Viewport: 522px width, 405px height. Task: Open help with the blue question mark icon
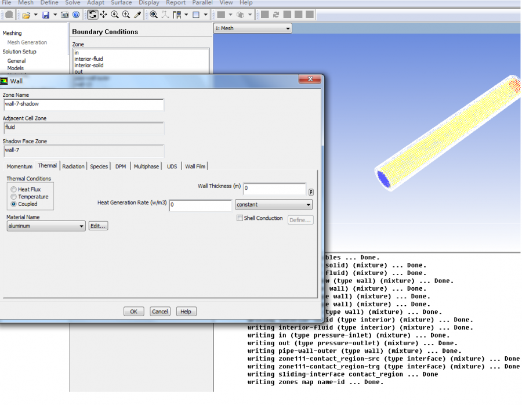[76, 15]
